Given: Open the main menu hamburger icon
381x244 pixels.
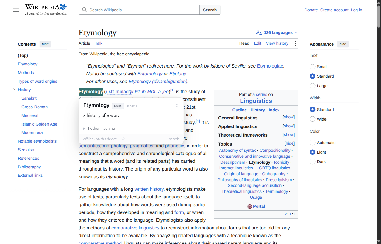Looking at the screenshot, I should 16,10.
